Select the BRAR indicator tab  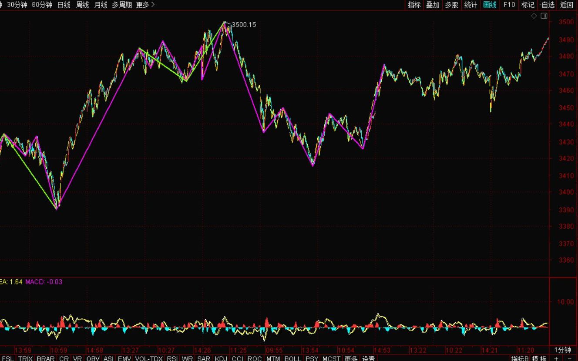tap(46, 358)
